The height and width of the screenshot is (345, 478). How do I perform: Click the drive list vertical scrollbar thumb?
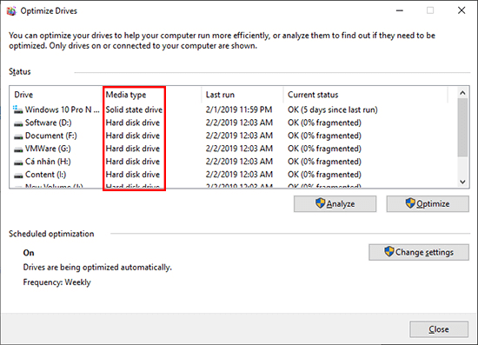click(x=462, y=128)
